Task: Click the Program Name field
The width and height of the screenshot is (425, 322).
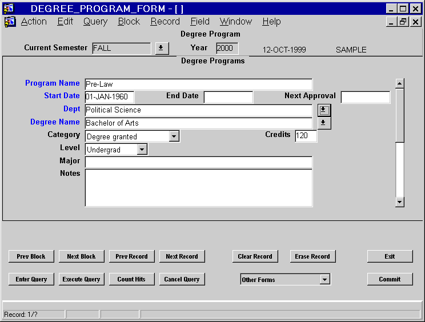Action: [198, 84]
